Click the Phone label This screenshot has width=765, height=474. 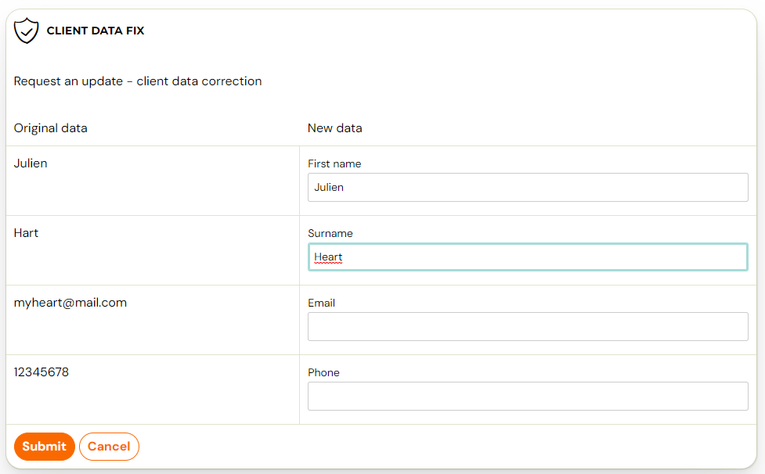(x=323, y=372)
